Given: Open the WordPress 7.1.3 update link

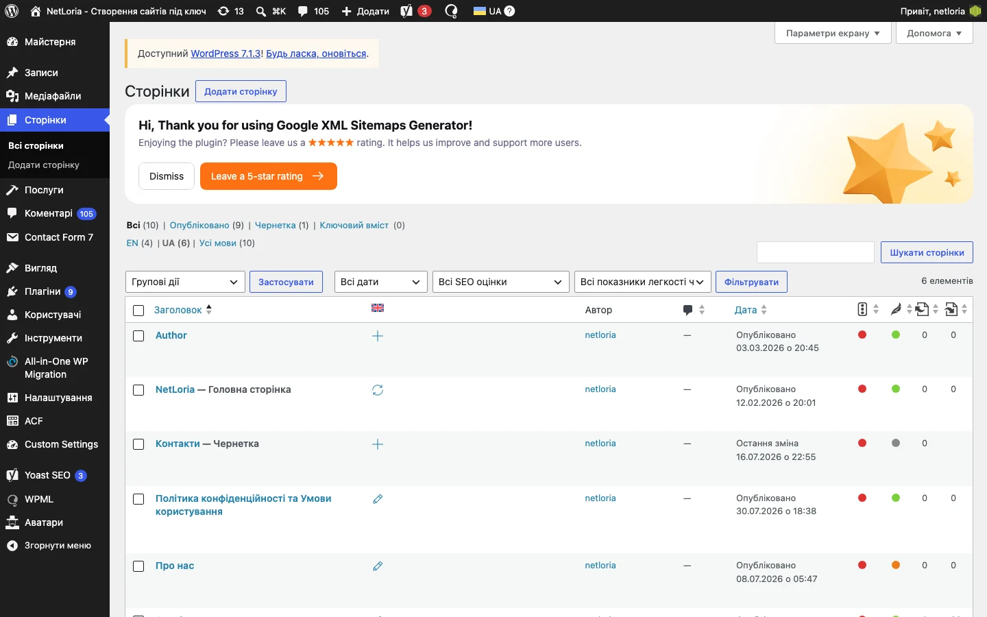Looking at the screenshot, I should pyautogui.click(x=226, y=53).
